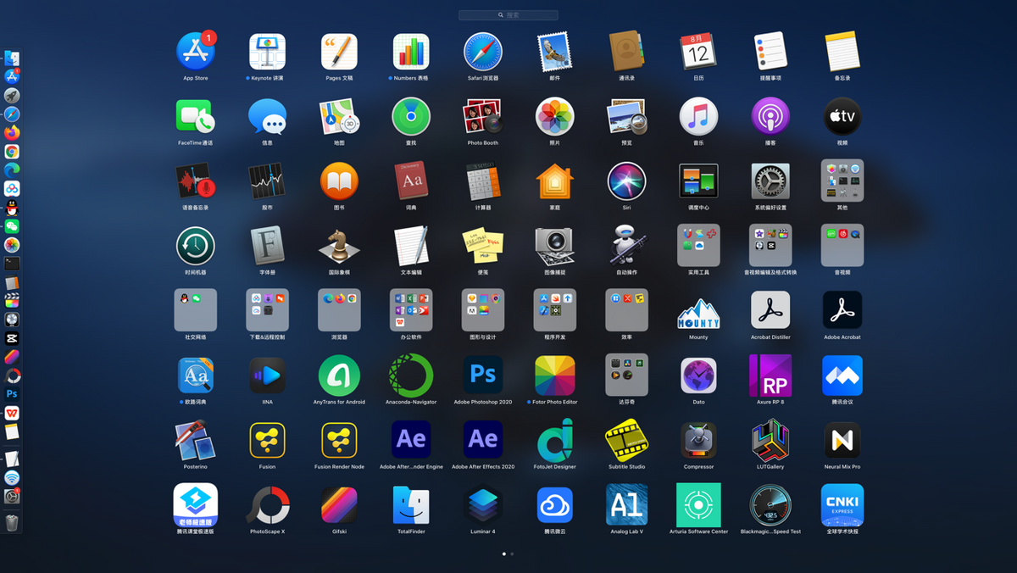Screen dimensions: 1017x573
Task: Open Pages 文稿 app
Action: [339, 51]
